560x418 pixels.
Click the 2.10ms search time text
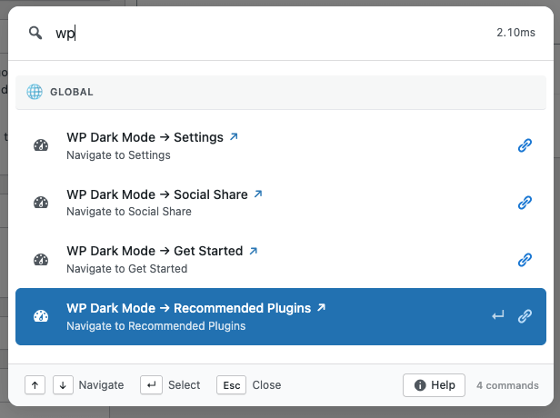(515, 33)
